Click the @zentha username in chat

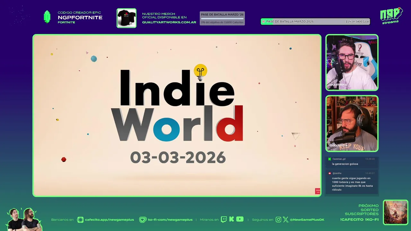tap(337, 173)
